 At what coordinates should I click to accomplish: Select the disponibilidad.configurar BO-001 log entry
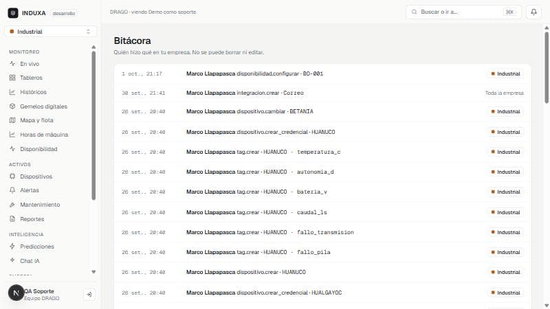pyautogui.click(x=322, y=73)
